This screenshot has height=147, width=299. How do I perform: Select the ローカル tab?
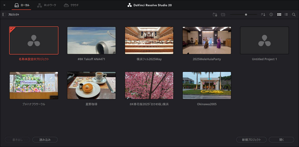point(21,5)
